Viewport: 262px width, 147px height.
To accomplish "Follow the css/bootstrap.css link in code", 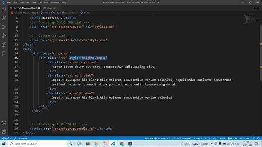I will 66,27.
